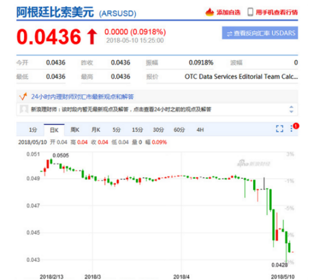Select the 月K chart tab

click(x=95, y=129)
